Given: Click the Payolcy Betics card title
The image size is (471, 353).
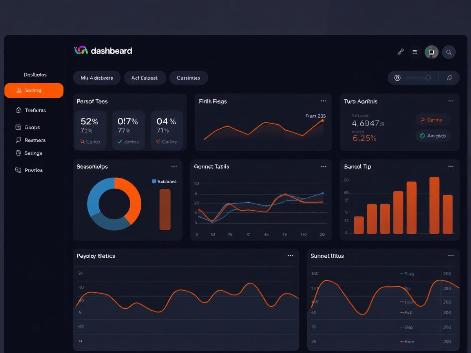Looking at the screenshot, I should [x=96, y=256].
